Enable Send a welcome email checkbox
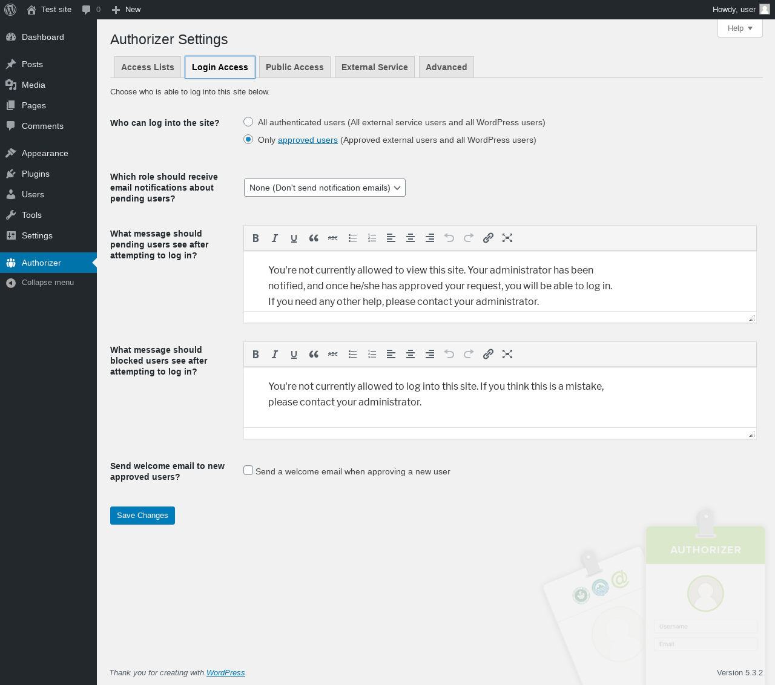Image resolution: width=775 pixels, height=685 pixels. (x=248, y=470)
